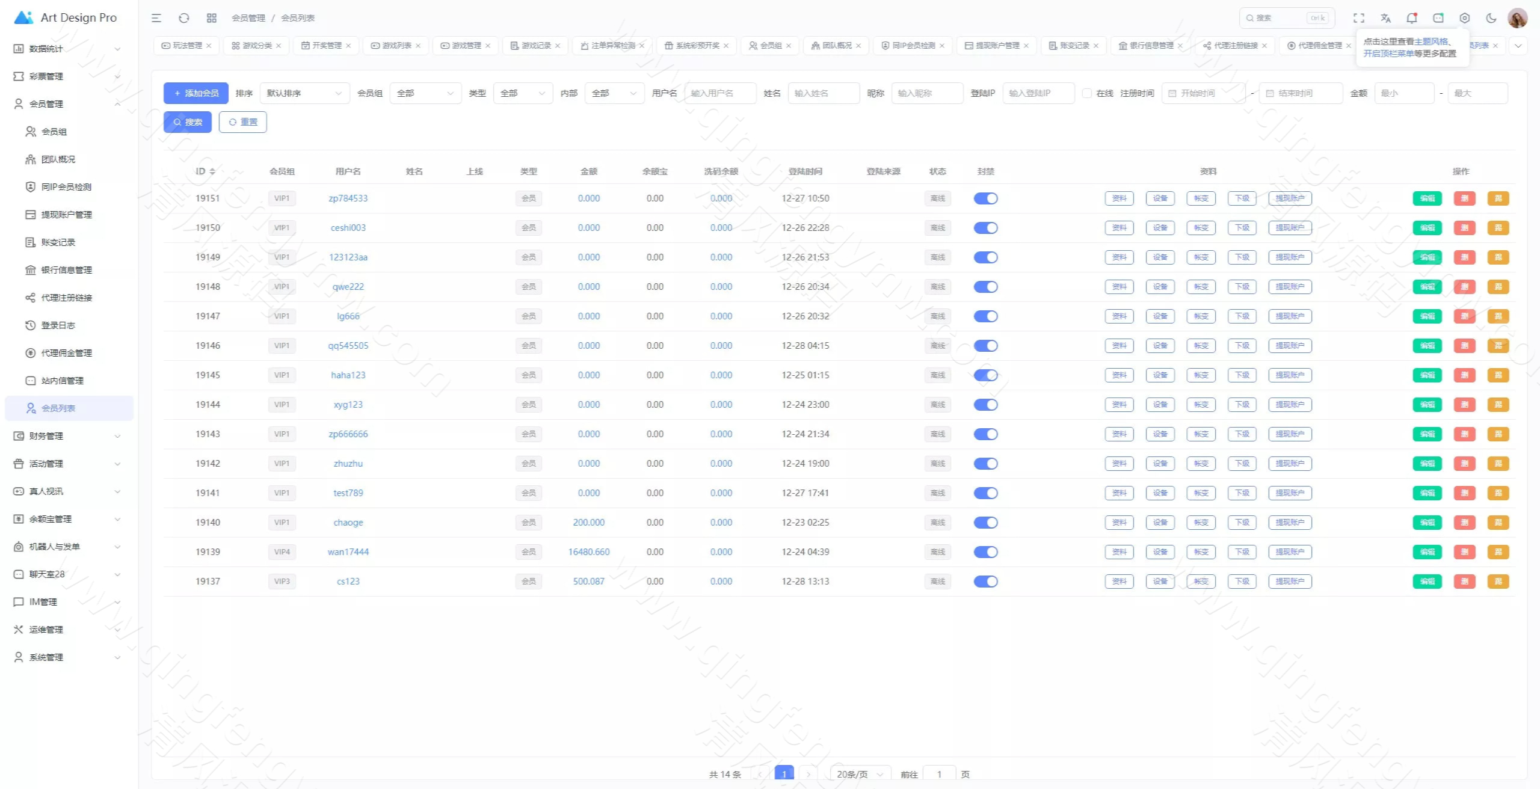1540x789 pixels.
Task: Open user wan17444 profile link
Action: pyautogui.click(x=348, y=552)
